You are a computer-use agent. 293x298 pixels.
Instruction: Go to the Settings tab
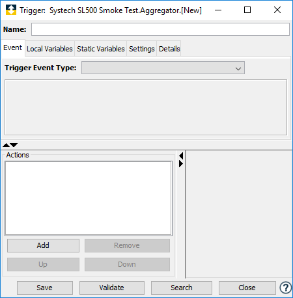142,49
